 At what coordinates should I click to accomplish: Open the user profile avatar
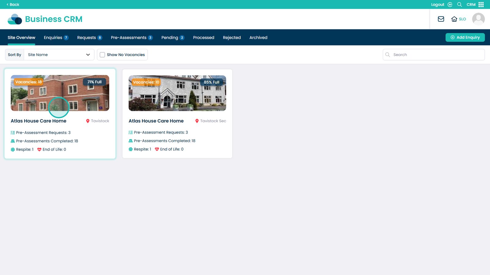pos(478,19)
